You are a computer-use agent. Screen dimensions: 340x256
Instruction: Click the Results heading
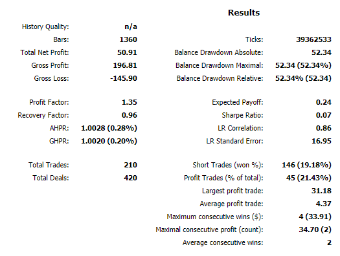point(244,13)
